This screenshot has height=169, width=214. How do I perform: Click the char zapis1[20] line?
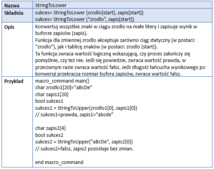click(52, 94)
